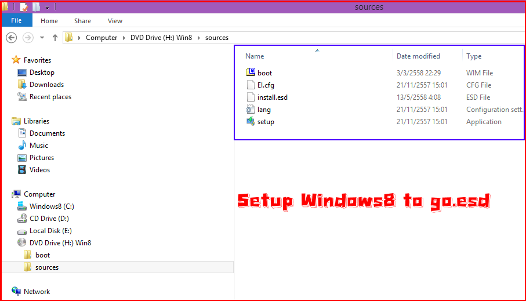
Task: Select file name 'El.cfg'
Action: pyautogui.click(x=266, y=85)
